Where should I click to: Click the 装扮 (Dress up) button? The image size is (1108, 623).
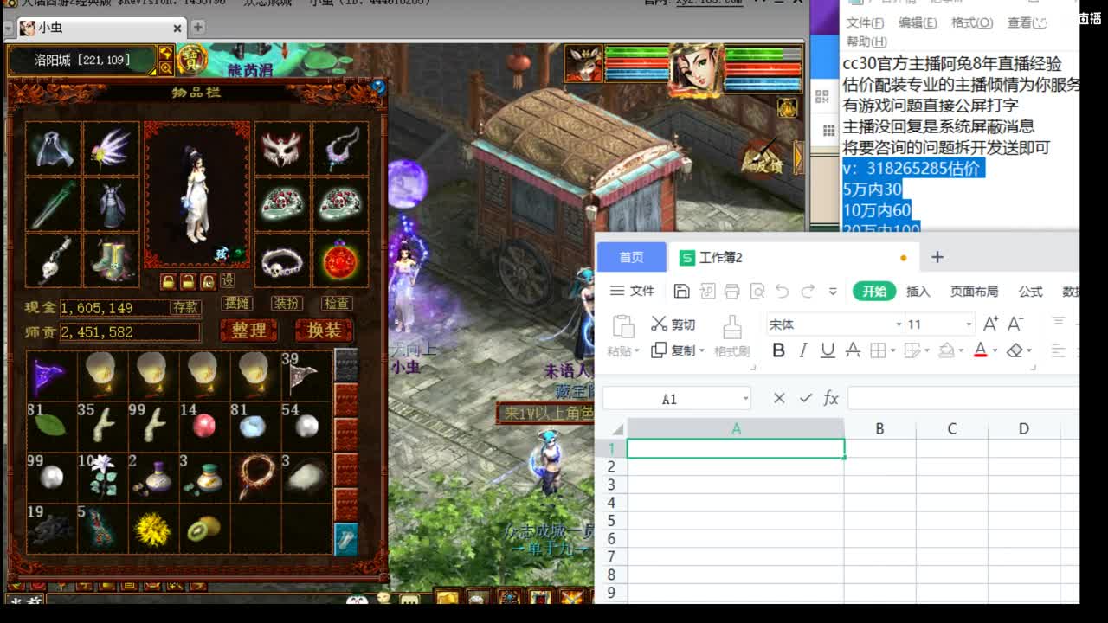287,303
